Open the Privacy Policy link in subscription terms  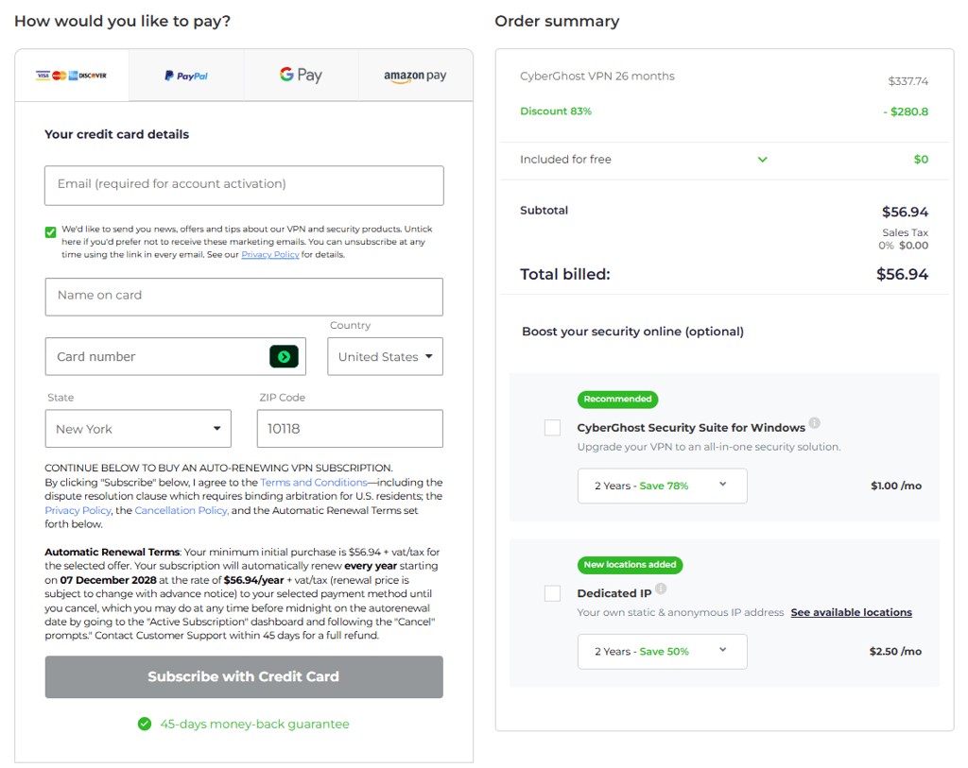point(78,510)
